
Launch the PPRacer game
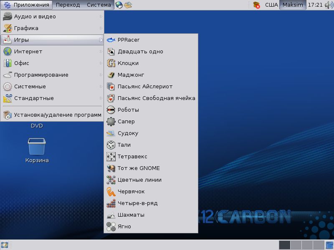pyautogui.click(x=151, y=40)
